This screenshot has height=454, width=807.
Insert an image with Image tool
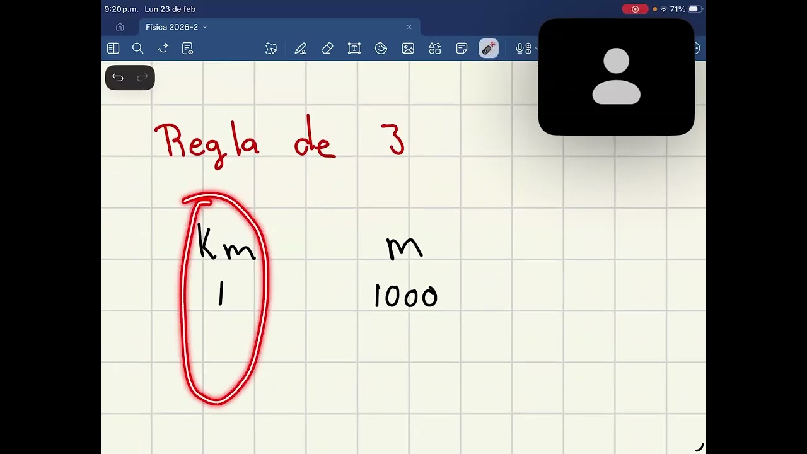tap(408, 49)
